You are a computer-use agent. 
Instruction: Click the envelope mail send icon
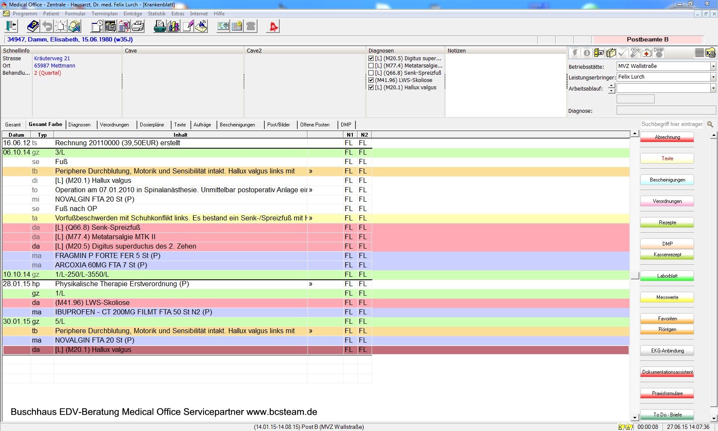[201, 26]
